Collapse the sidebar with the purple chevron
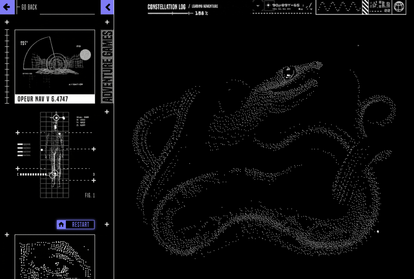The image size is (414, 279). (107, 7)
